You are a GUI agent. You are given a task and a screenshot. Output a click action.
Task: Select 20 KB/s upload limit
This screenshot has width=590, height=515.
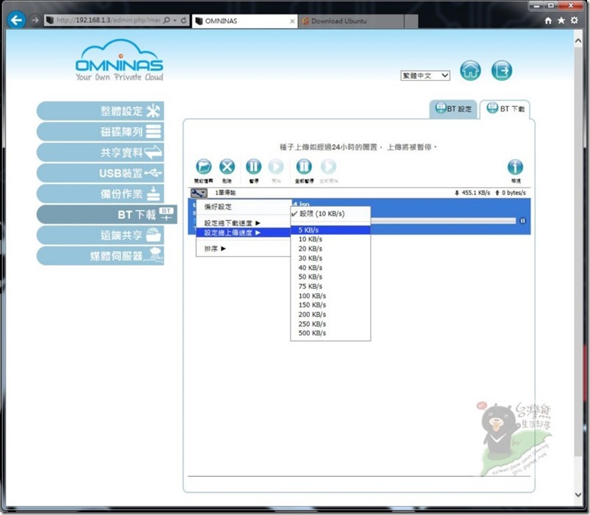click(330, 249)
